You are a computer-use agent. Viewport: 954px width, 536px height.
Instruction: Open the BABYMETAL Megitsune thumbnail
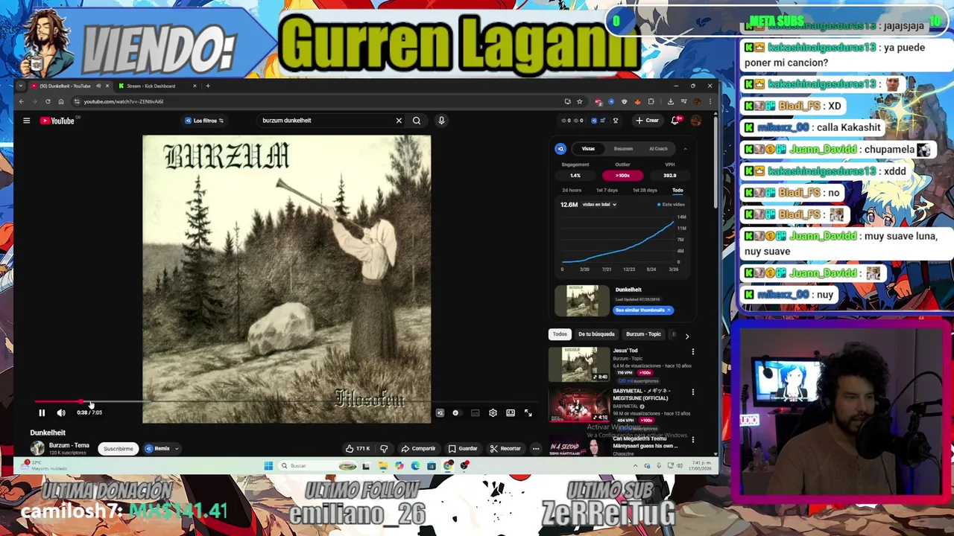pyautogui.click(x=579, y=405)
